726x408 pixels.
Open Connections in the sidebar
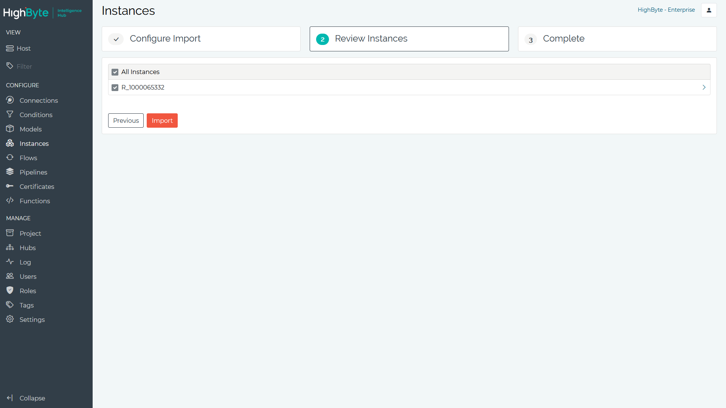(39, 100)
